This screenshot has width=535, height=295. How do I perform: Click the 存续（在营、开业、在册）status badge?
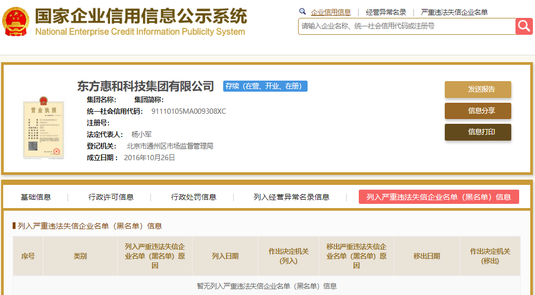(265, 86)
